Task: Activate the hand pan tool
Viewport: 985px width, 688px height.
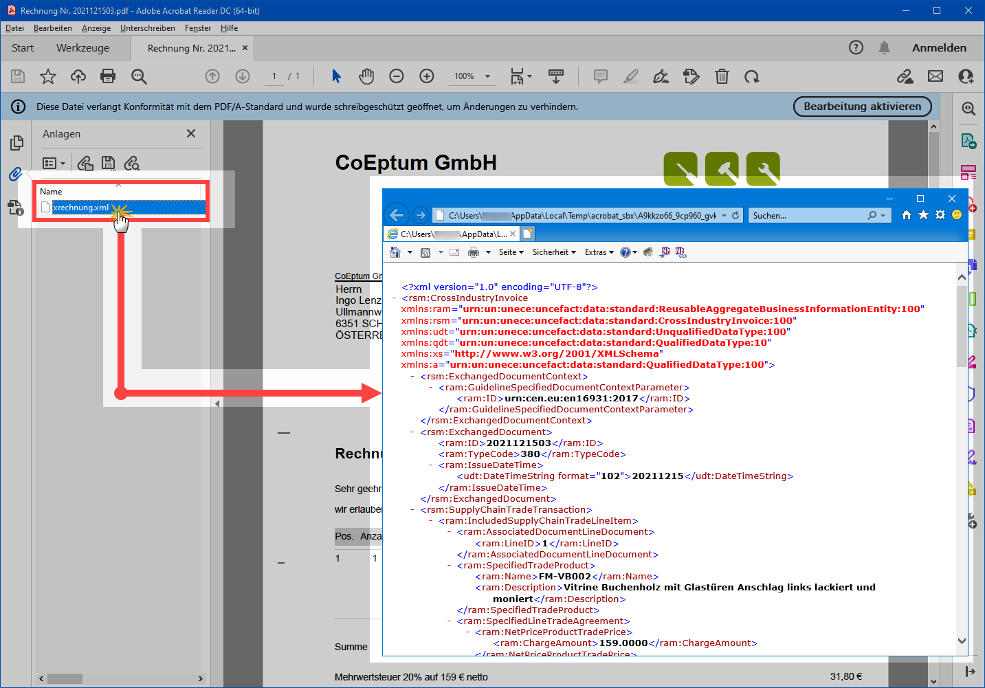Action: [366, 76]
